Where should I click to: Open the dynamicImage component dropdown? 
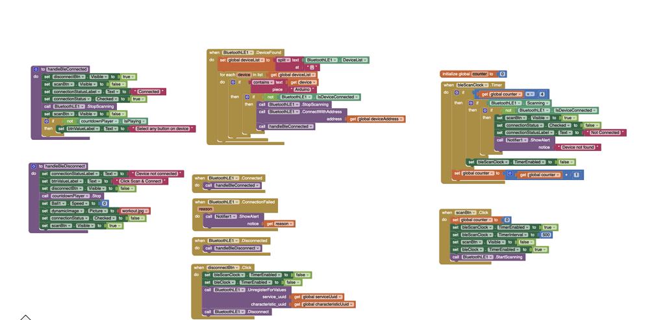coord(68,211)
